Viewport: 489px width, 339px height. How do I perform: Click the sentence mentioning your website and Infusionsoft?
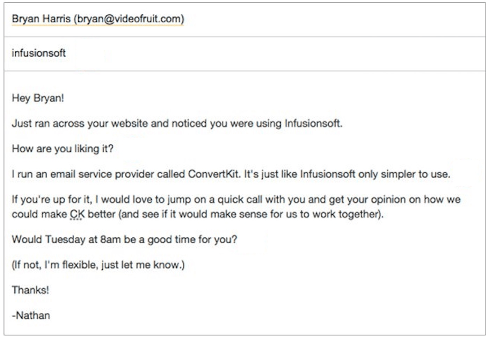177,123
